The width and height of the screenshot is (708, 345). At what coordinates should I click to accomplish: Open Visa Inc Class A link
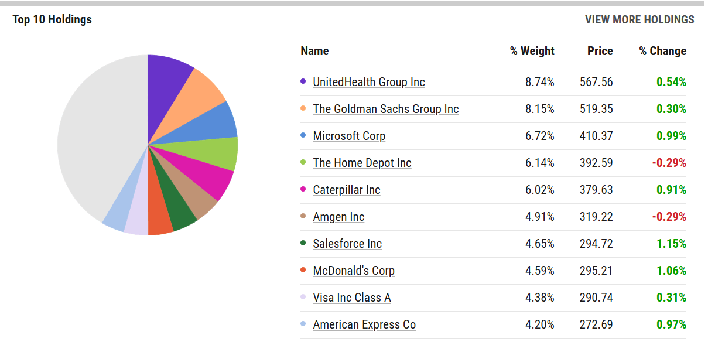351,298
